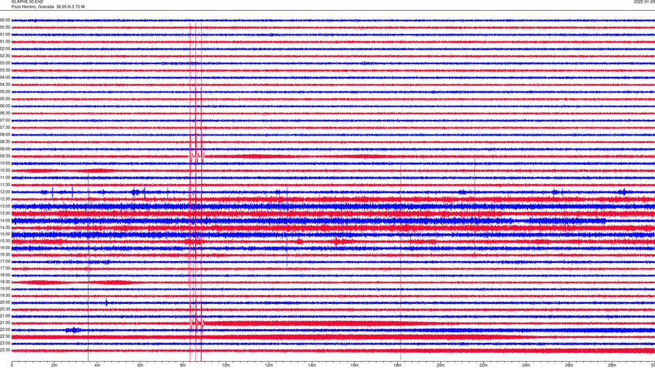This screenshot has width=655, height=368.
Task: Click the 14:00 time label
Action: pos(5,220)
